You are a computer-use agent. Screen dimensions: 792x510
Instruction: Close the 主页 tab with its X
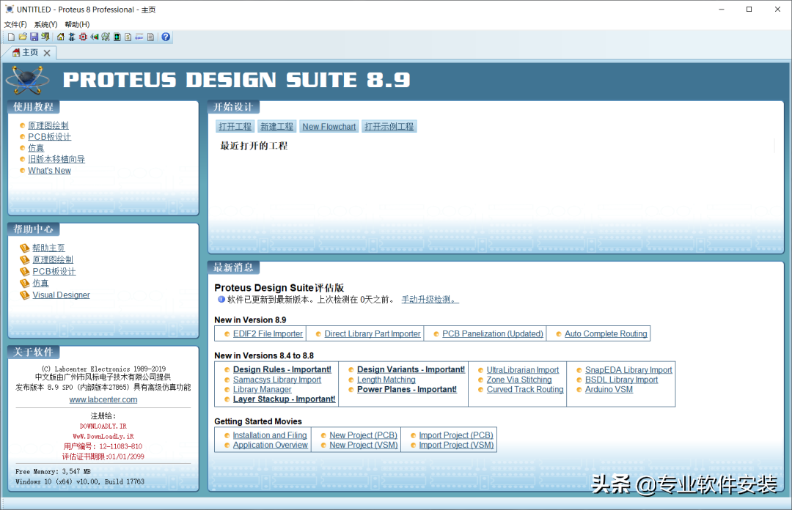coord(47,52)
